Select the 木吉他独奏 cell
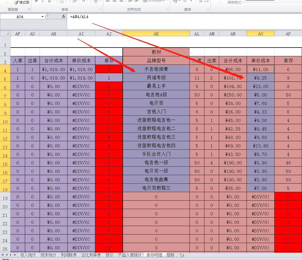This screenshot has width=302, height=260. [x=156, y=69]
